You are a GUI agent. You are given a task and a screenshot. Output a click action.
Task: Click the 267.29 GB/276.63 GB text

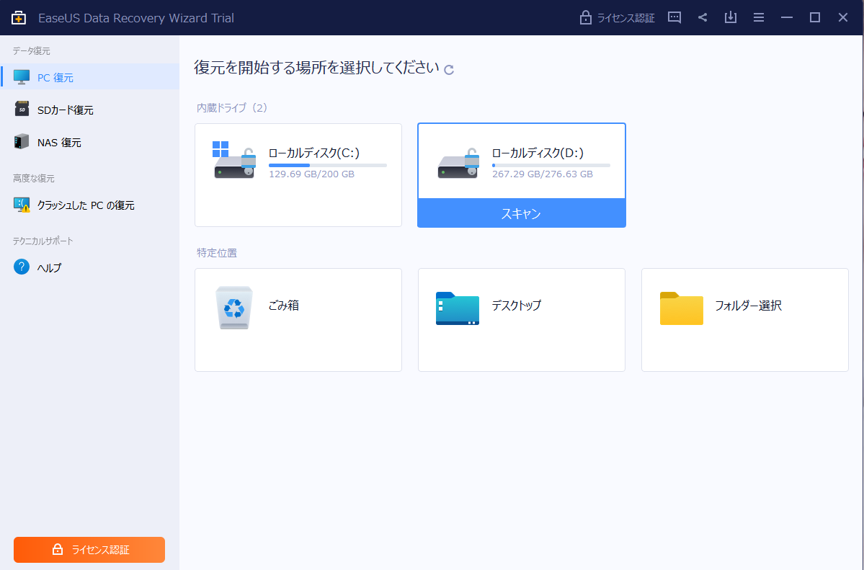(x=542, y=174)
